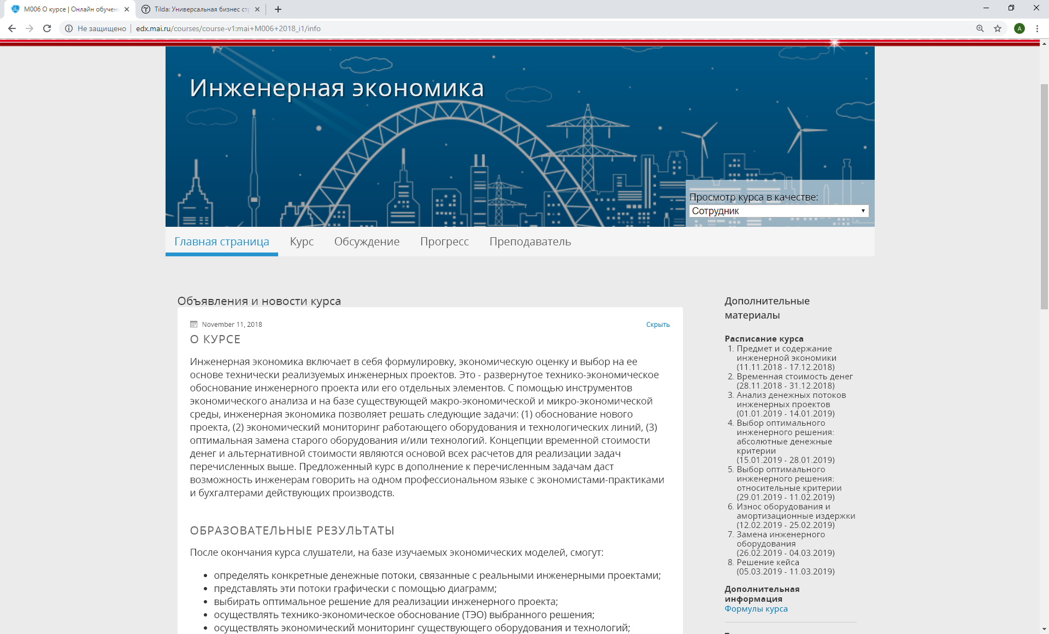Close the M006 О курсе tab
Viewport: 1049px width, 634px height.
[127, 9]
